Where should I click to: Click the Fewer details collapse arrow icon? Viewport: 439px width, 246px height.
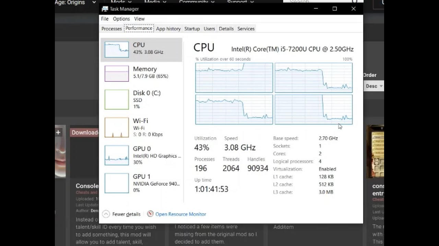coord(106,214)
